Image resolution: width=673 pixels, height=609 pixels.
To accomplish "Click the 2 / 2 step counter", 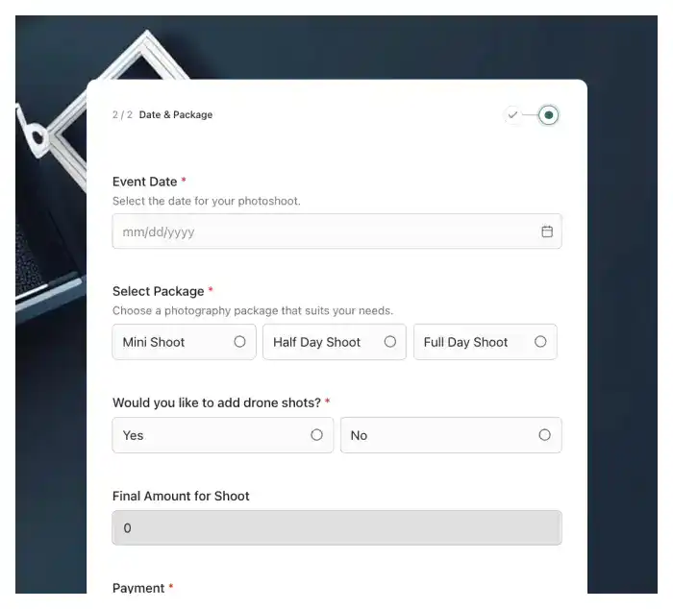I will click(x=122, y=115).
